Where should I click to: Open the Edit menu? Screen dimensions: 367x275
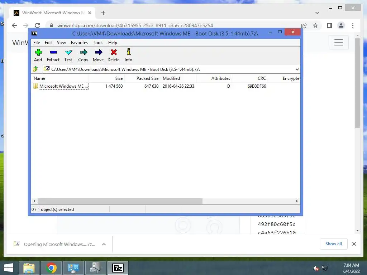pos(48,43)
